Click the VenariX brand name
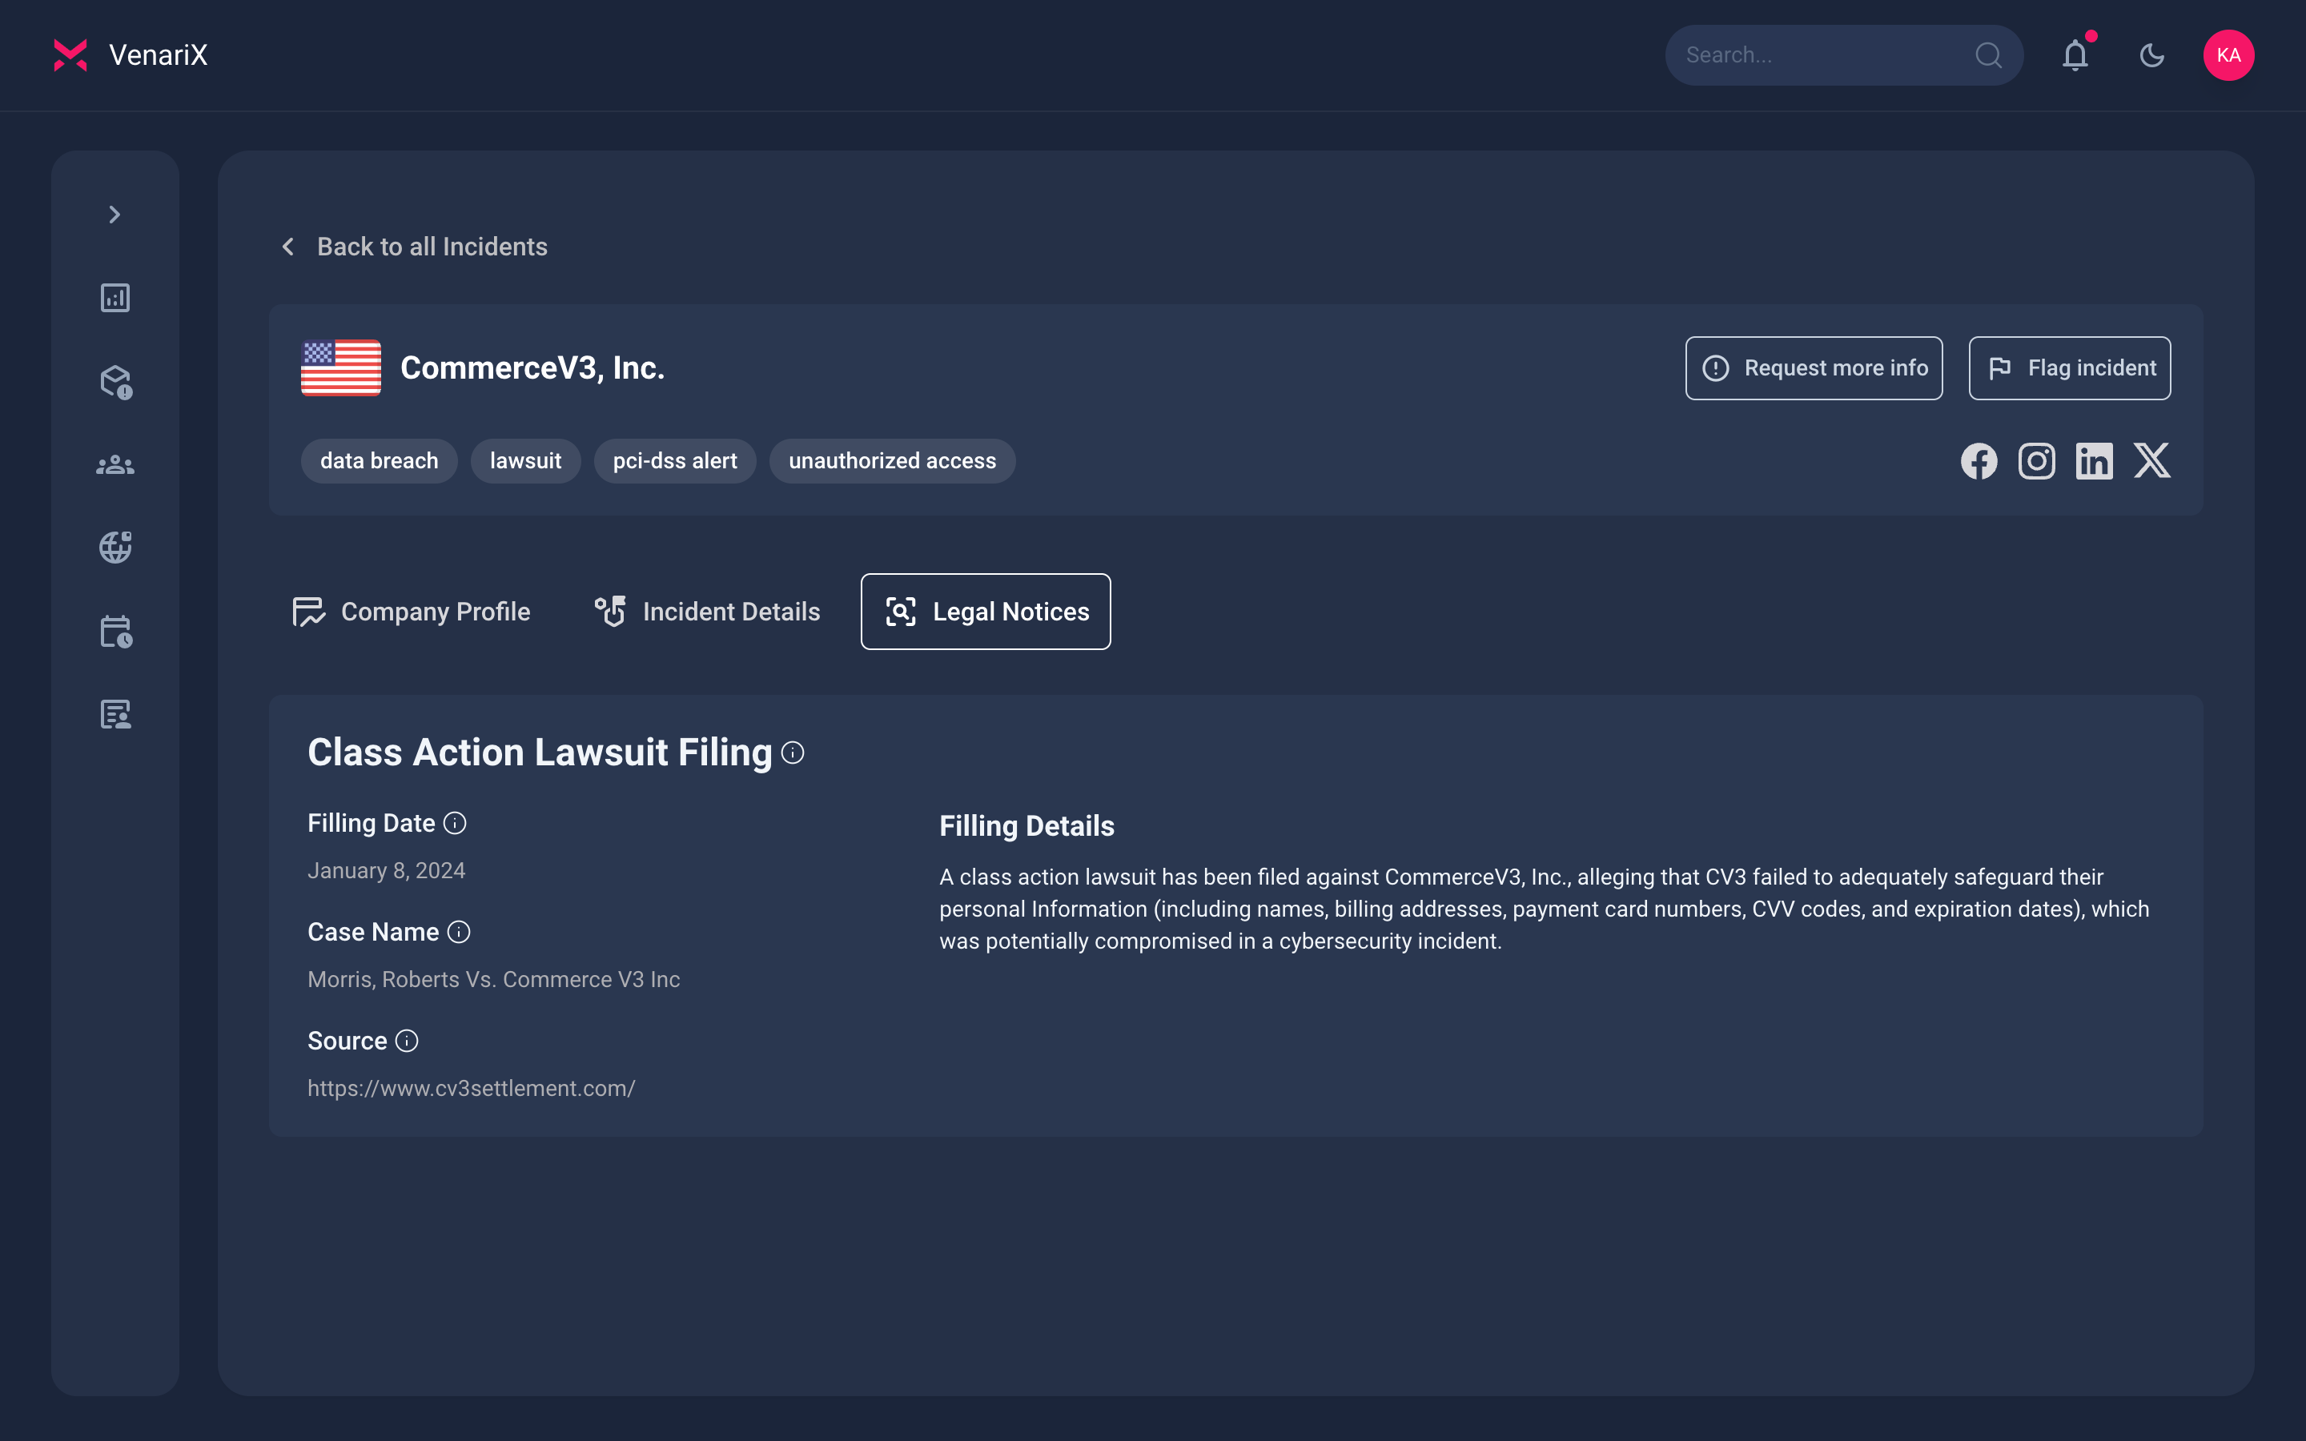Image resolution: width=2306 pixels, height=1441 pixels. tap(159, 55)
